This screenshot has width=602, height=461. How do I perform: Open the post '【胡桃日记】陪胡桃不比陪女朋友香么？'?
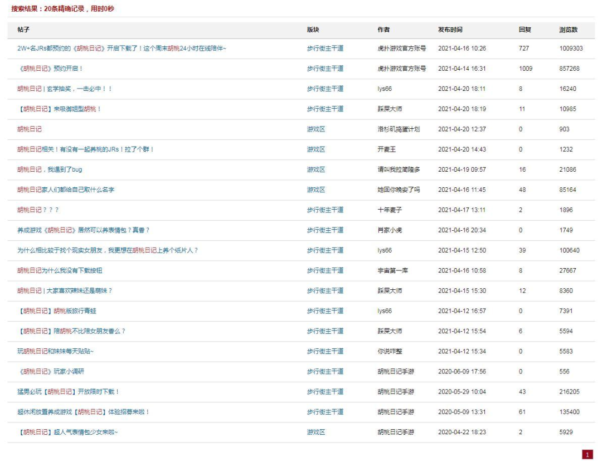(x=71, y=331)
